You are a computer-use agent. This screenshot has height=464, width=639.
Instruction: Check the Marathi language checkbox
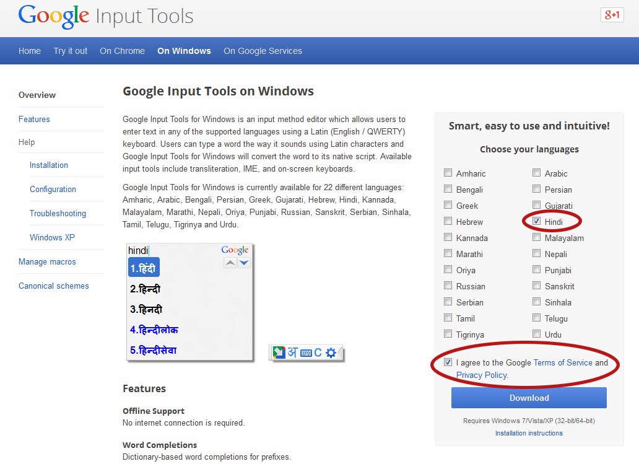(448, 253)
